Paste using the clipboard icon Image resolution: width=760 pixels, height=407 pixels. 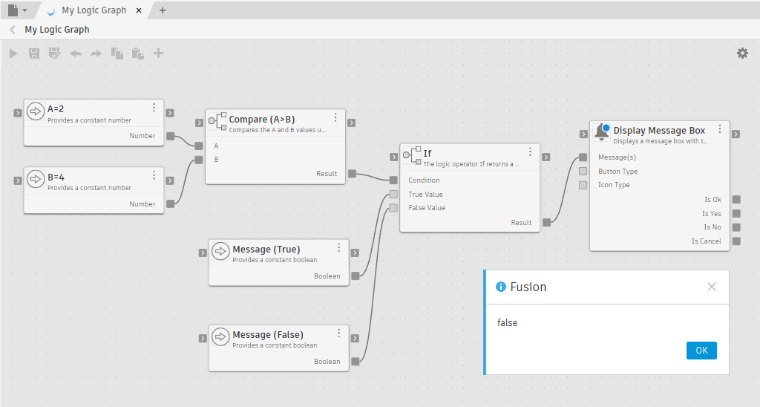[137, 53]
